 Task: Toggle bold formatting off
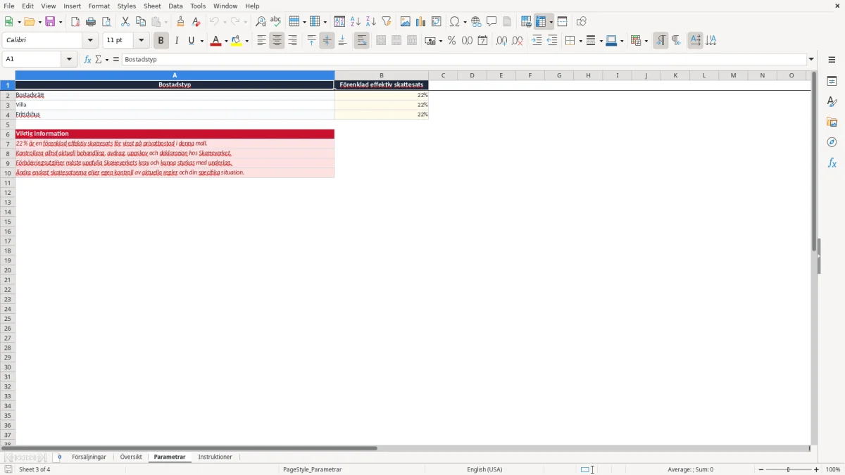tap(161, 41)
